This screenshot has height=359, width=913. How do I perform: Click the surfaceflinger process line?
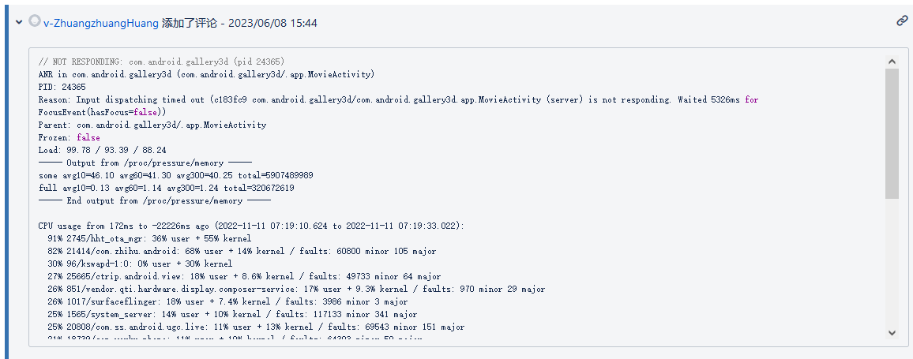227,301
